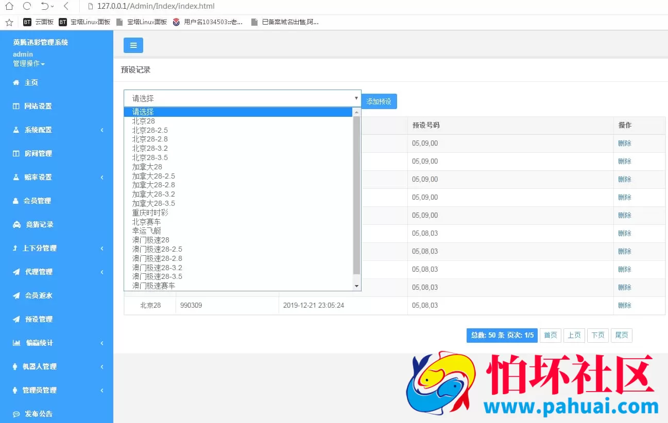The image size is (668, 423).
Task: Click the 房间管理 room management icon
Action: coord(17,153)
